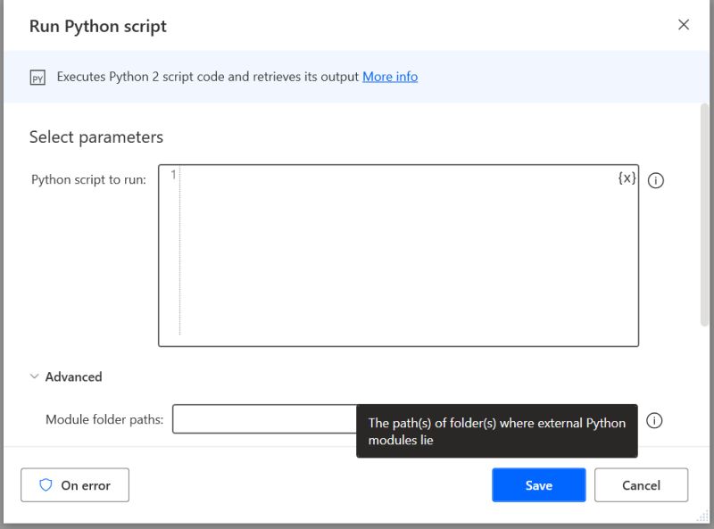Open the On error handling settings
714x529 pixels.
[75, 484]
